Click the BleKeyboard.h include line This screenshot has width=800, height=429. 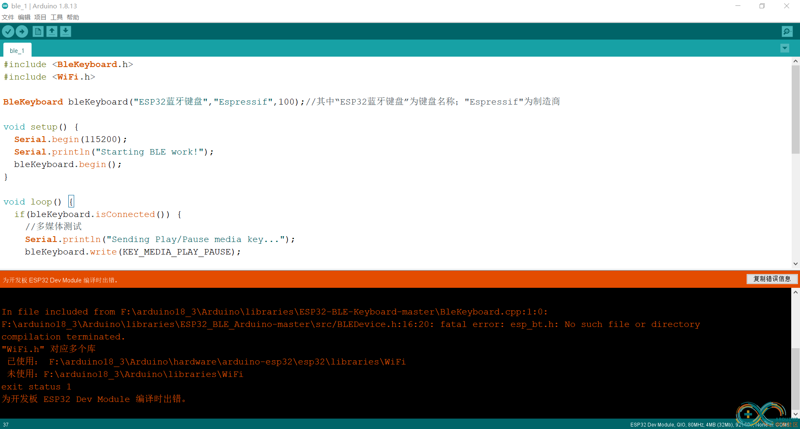[x=68, y=65]
